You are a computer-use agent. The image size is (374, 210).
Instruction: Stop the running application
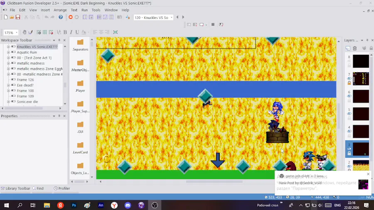click(213, 24)
